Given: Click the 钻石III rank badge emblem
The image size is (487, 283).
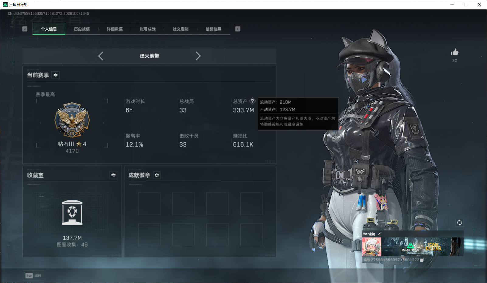Looking at the screenshot, I should (x=72, y=120).
